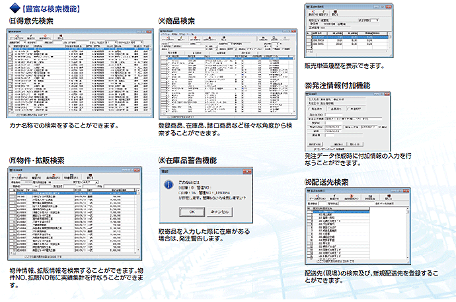Click the greyed-out rightmost icon in product search toolbar
Viewport: 456px width, 302px height.
(x=285, y=38)
